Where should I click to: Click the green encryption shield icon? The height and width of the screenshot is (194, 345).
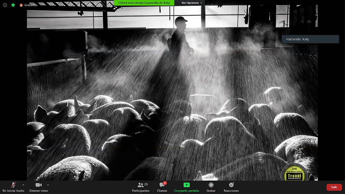click(13, 5)
